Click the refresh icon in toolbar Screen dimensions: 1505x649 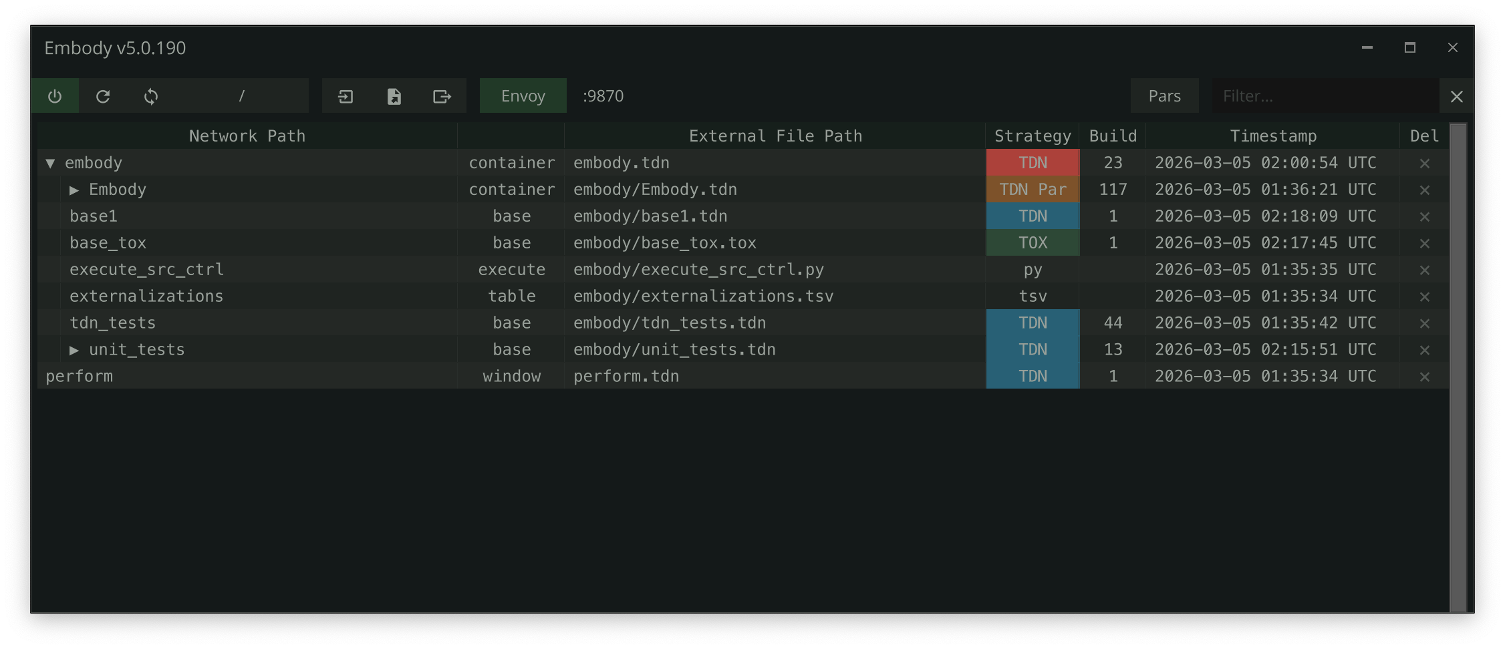tap(103, 96)
